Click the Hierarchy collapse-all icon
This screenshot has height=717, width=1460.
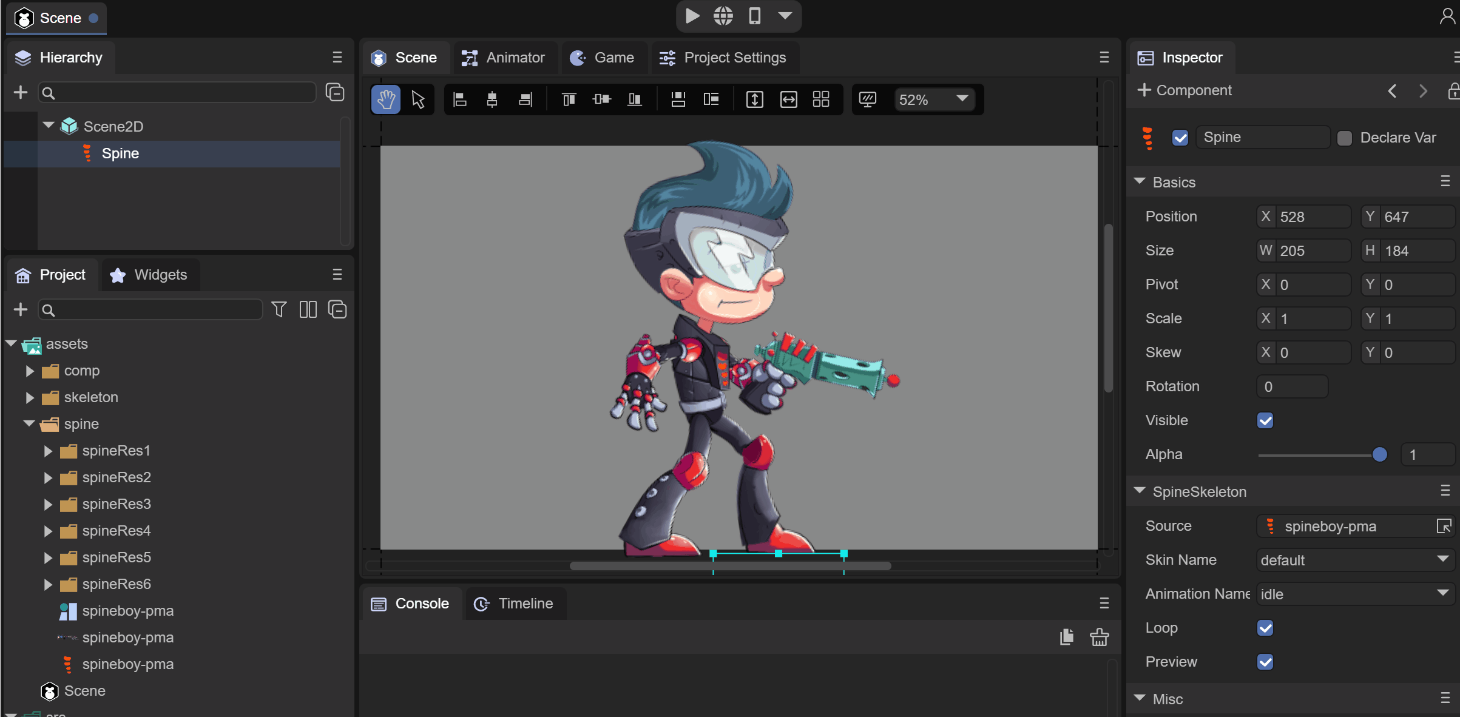(335, 92)
